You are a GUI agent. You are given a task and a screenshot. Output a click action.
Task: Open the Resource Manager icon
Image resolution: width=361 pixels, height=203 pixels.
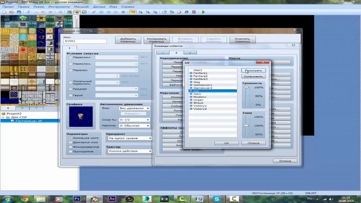click(171, 12)
